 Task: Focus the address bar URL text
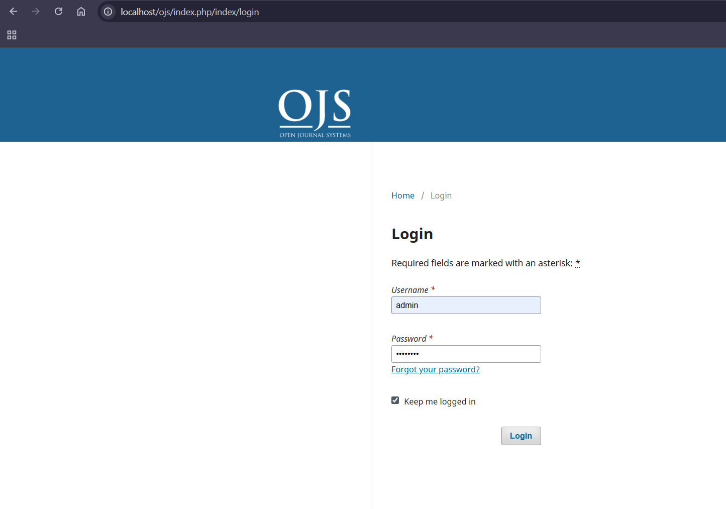coord(190,12)
